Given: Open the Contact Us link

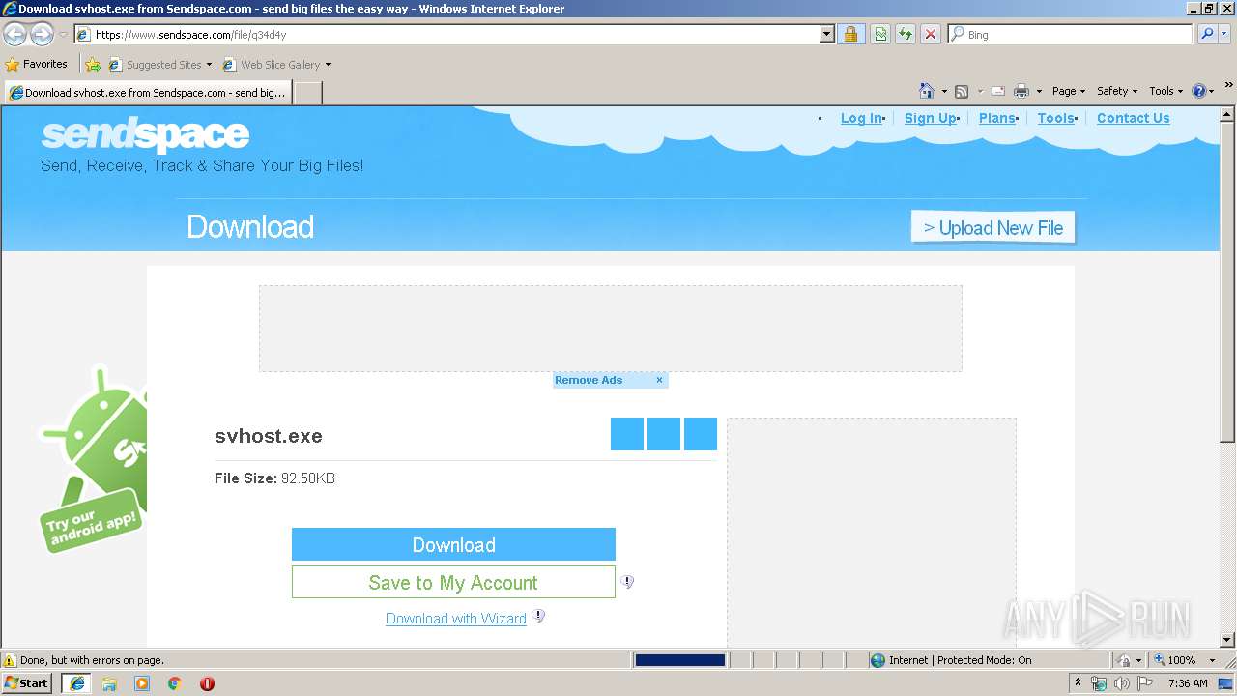Looking at the screenshot, I should (1133, 118).
